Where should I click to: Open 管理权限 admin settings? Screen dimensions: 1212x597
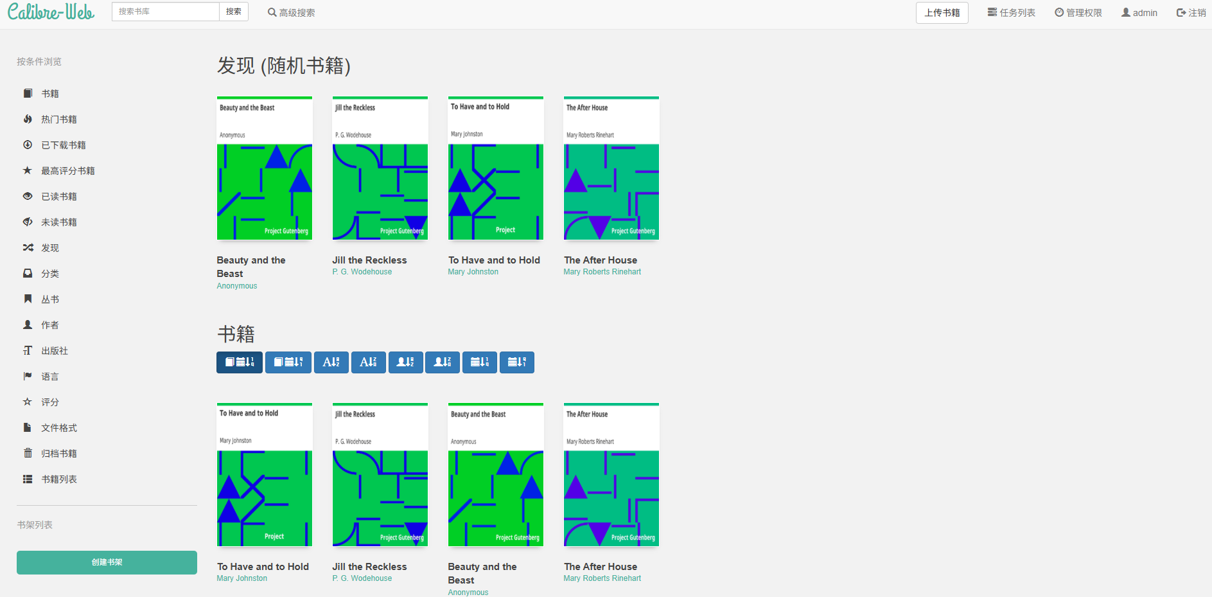[x=1078, y=12]
